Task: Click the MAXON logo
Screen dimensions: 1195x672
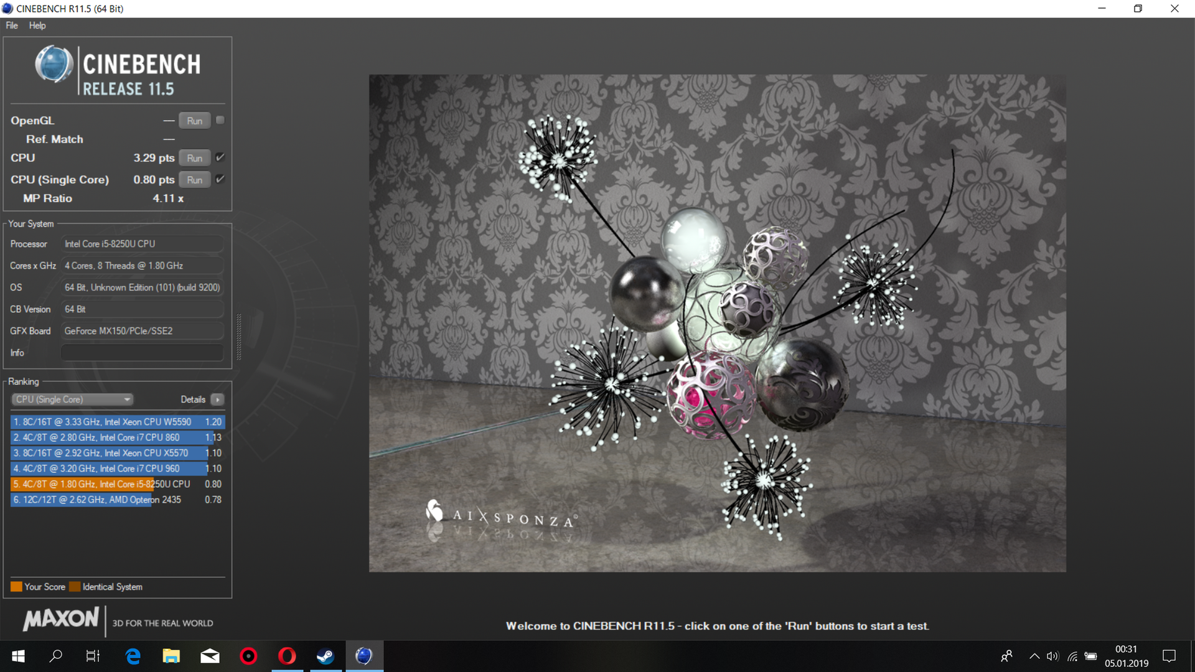Action: click(x=61, y=618)
